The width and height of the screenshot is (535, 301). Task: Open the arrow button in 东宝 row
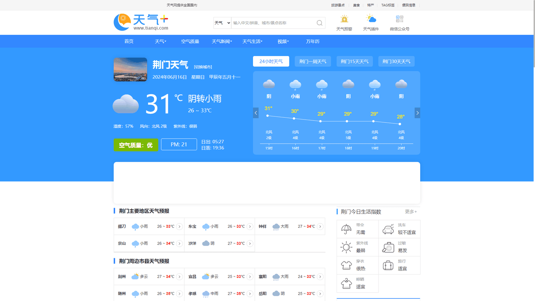(x=250, y=226)
